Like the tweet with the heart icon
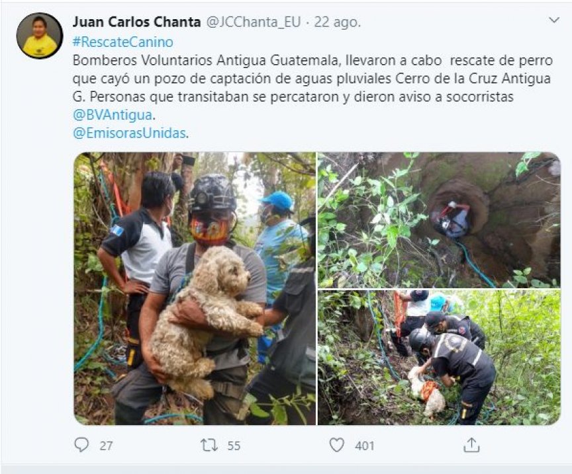This screenshot has height=474, width=572. [336, 445]
